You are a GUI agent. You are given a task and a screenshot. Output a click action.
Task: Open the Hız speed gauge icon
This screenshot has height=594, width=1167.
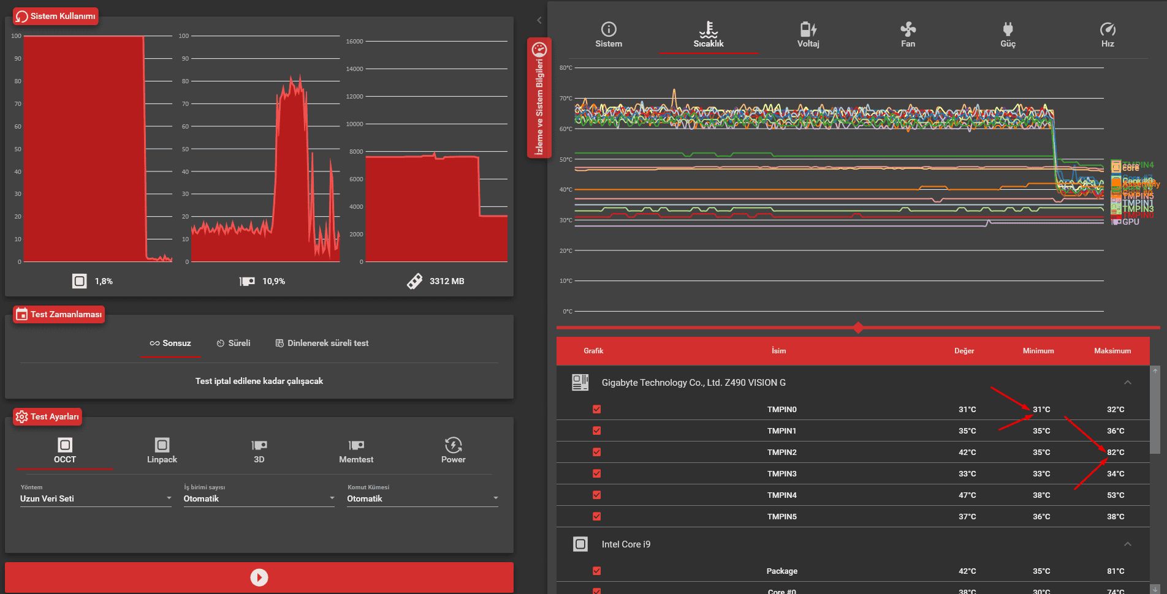(1108, 29)
